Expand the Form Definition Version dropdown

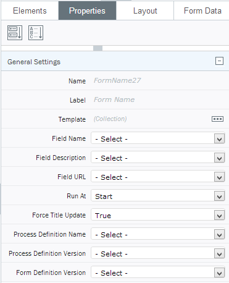coord(158,272)
